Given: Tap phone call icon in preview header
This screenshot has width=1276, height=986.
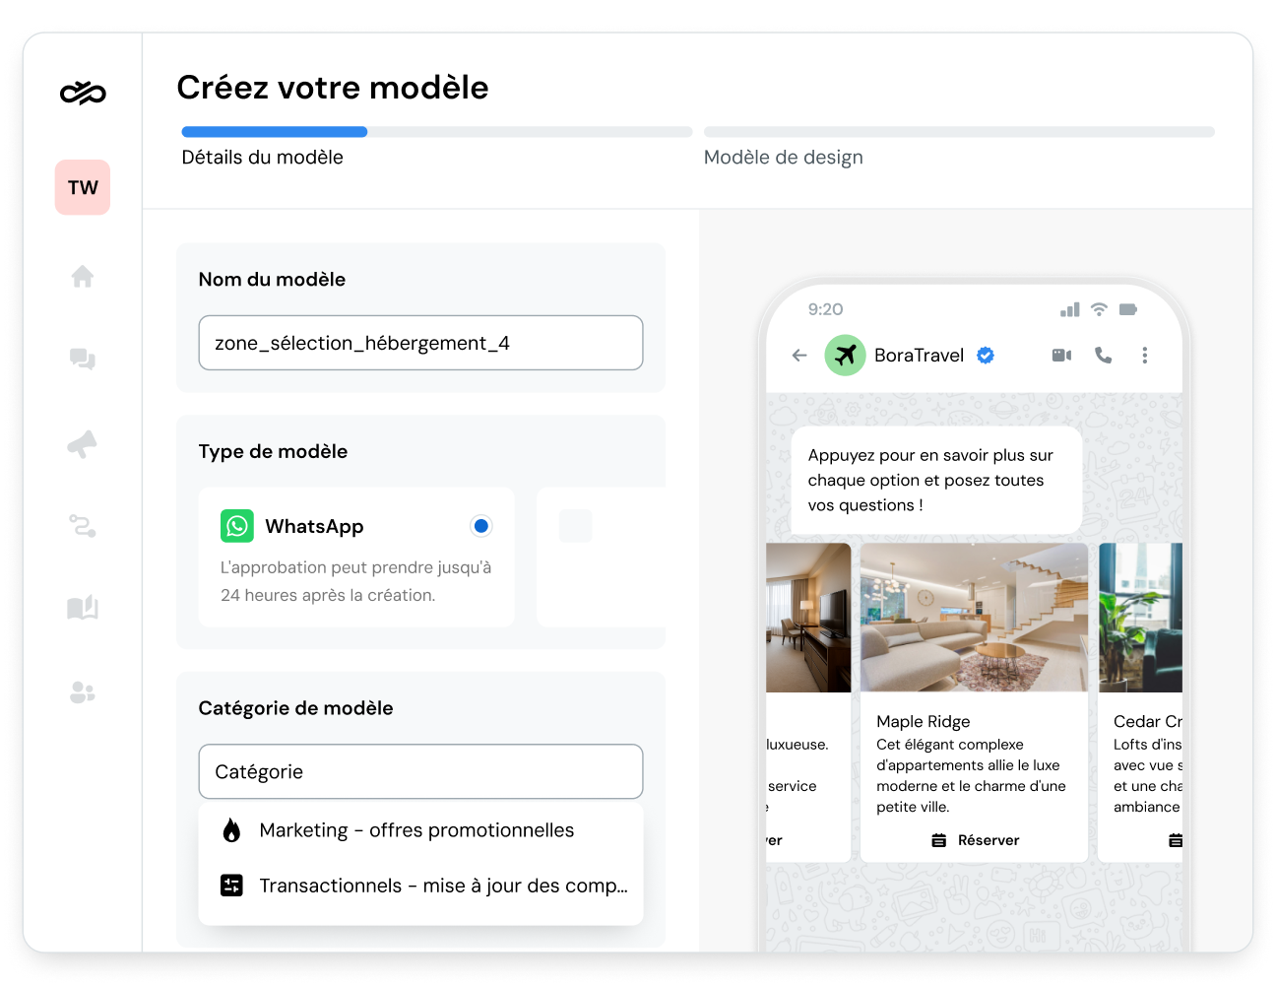Looking at the screenshot, I should pos(1104,356).
